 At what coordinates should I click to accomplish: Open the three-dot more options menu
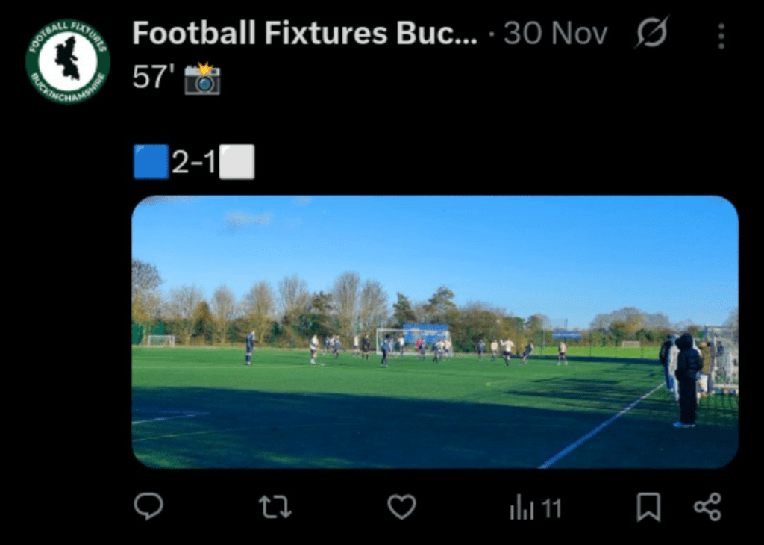point(721,35)
